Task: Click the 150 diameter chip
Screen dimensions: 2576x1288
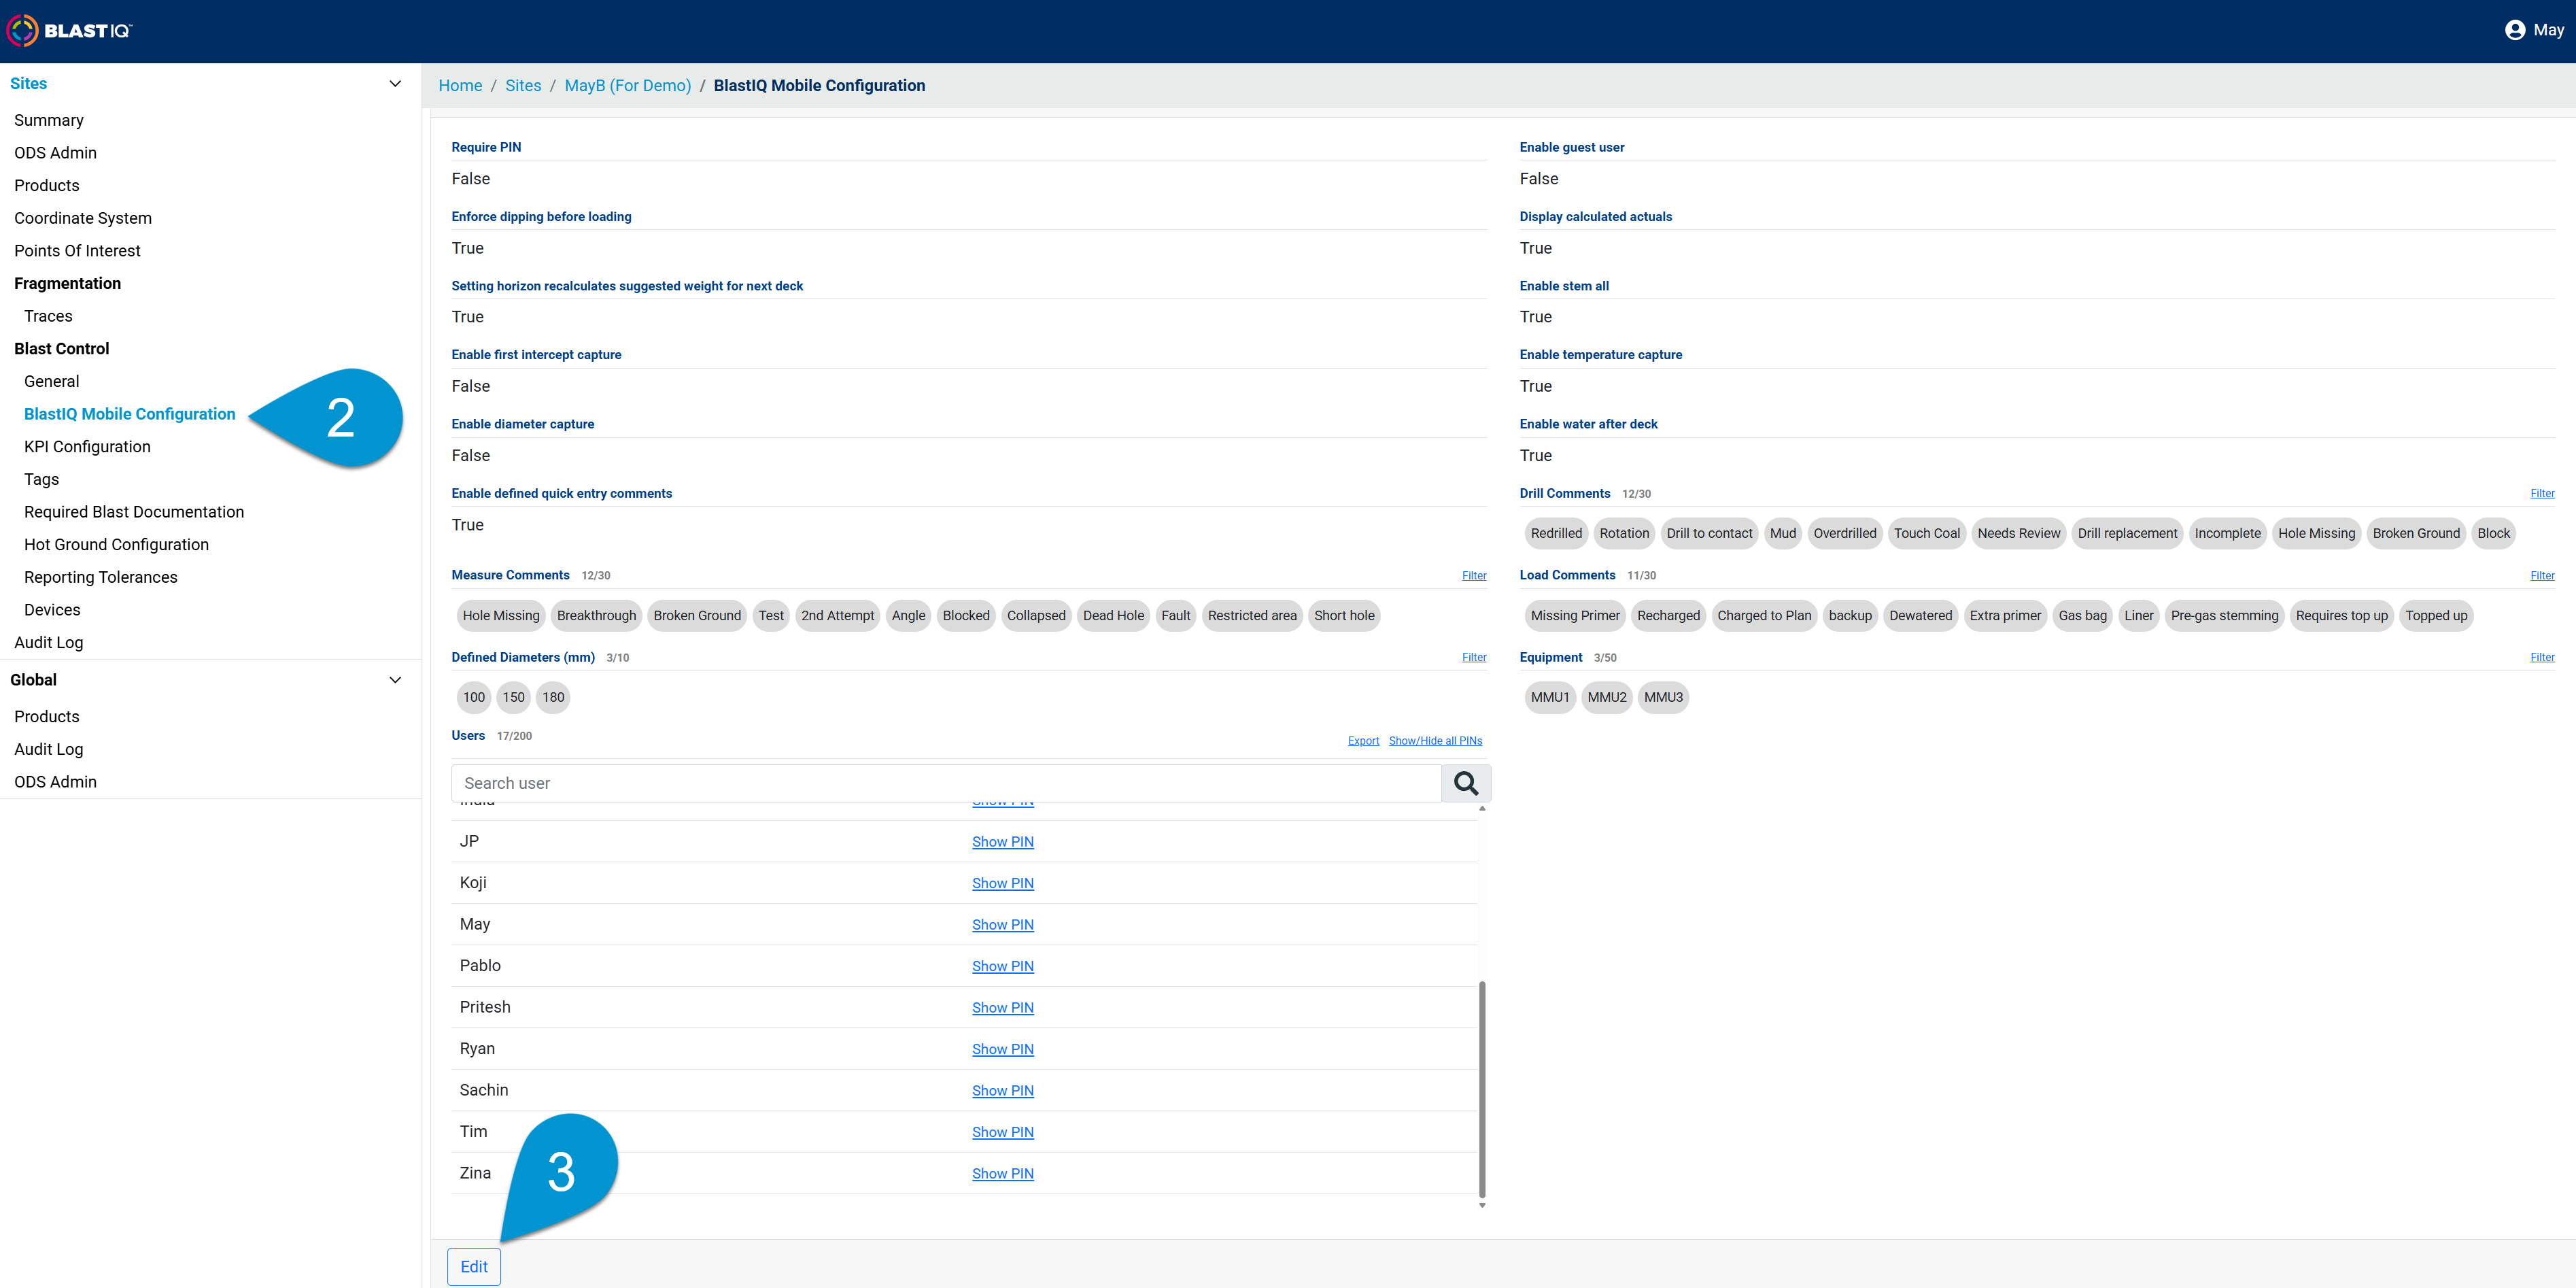Action: pyautogui.click(x=513, y=698)
